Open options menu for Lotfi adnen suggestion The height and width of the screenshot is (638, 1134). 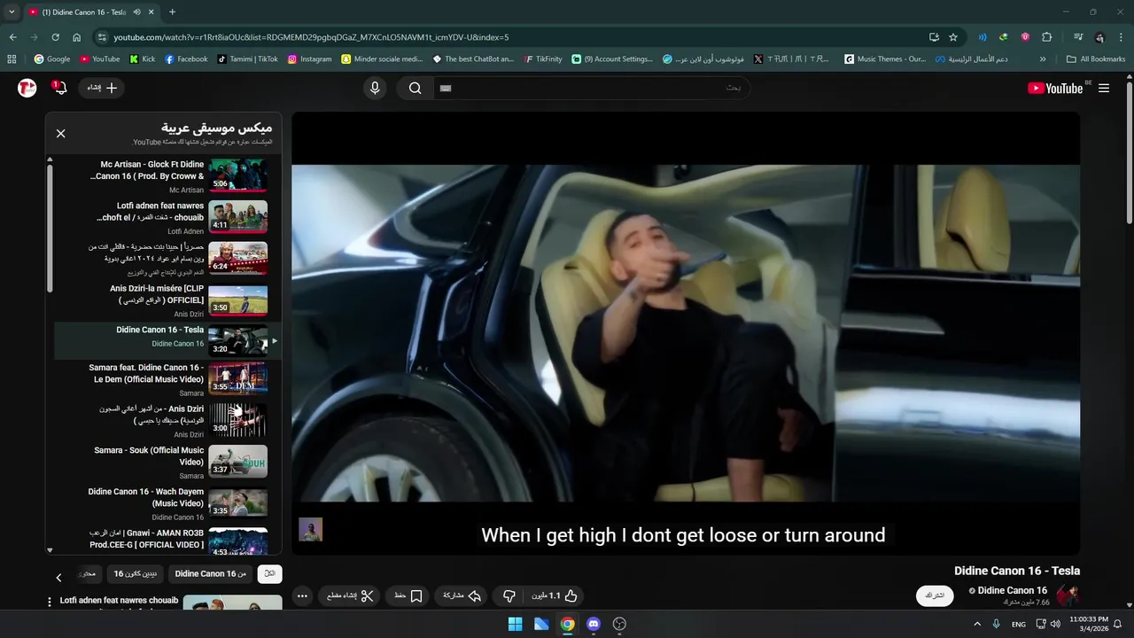coord(50,602)
